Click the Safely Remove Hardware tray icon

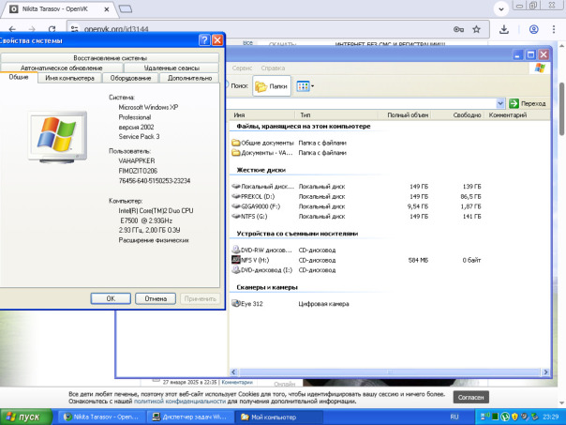pos(534,417)
